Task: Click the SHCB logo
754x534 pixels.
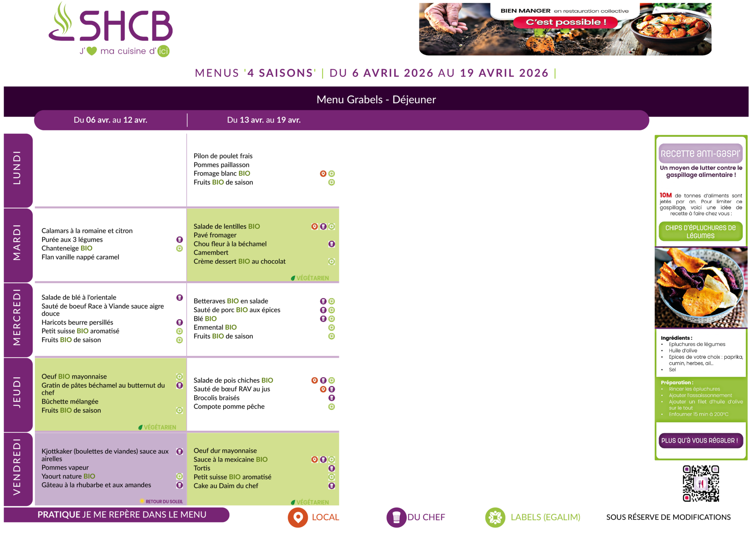Action: click(111, 29)
